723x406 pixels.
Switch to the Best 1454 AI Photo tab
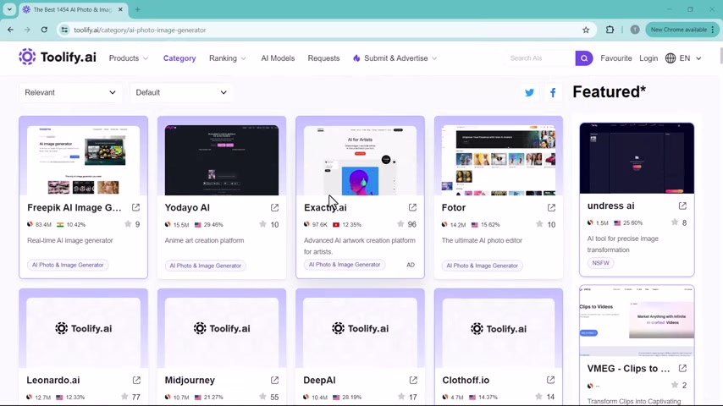(73, 9)
